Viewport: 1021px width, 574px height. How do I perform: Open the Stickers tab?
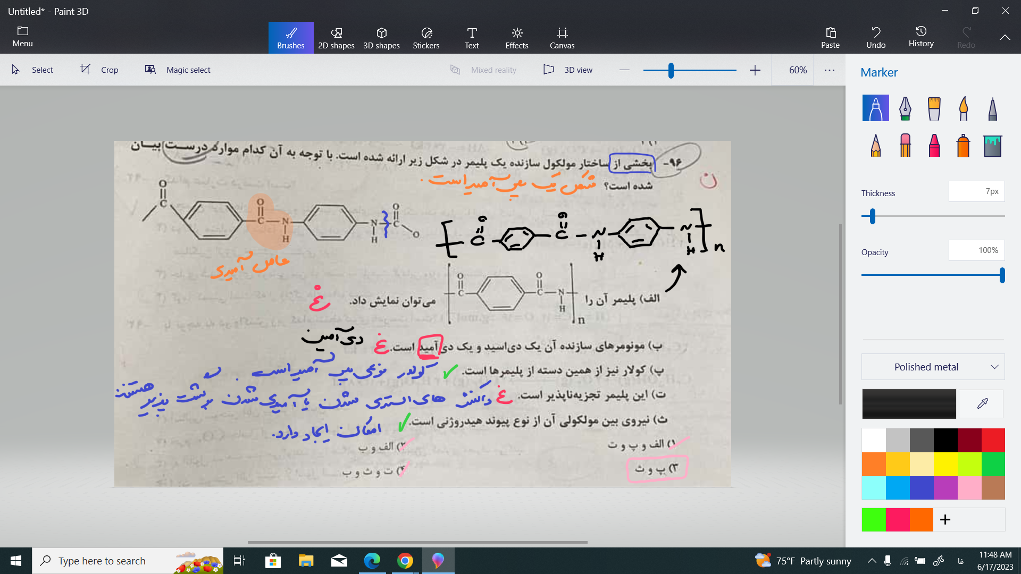coord(426,38)
